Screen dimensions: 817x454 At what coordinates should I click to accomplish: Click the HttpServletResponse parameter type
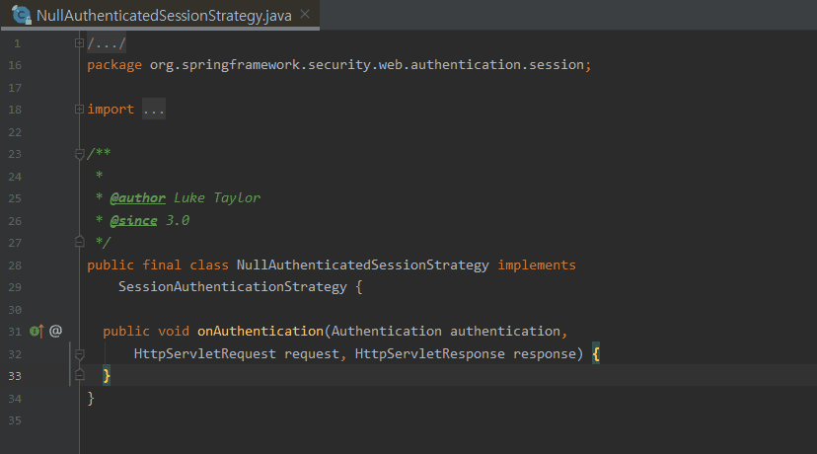coord(429,353)
